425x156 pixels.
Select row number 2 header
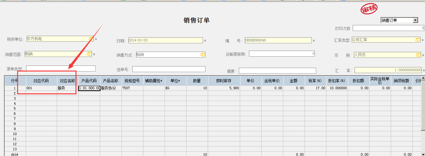coord(15,93)
